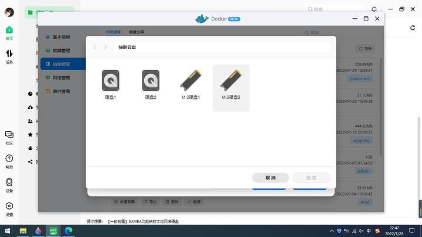Click the green NAS app taskbar icon

(x=53, y=231)
